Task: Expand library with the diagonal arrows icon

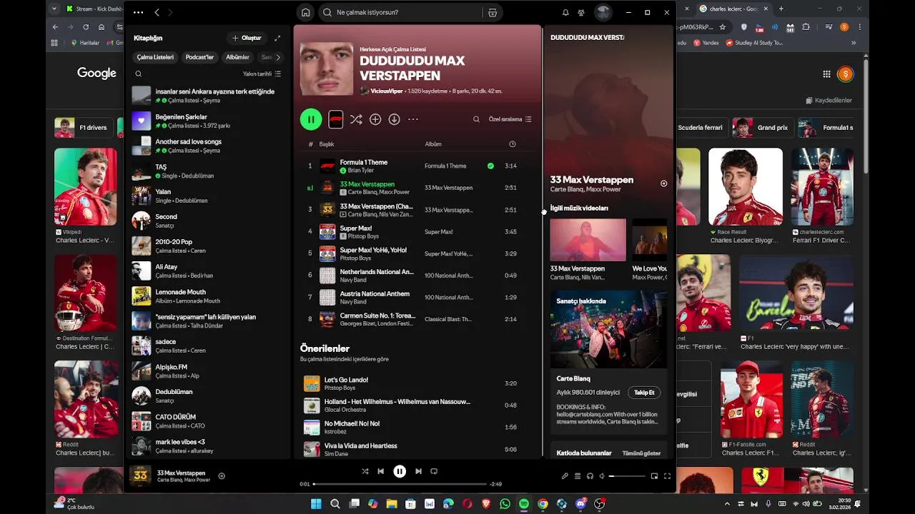Action: click(277, 38)
